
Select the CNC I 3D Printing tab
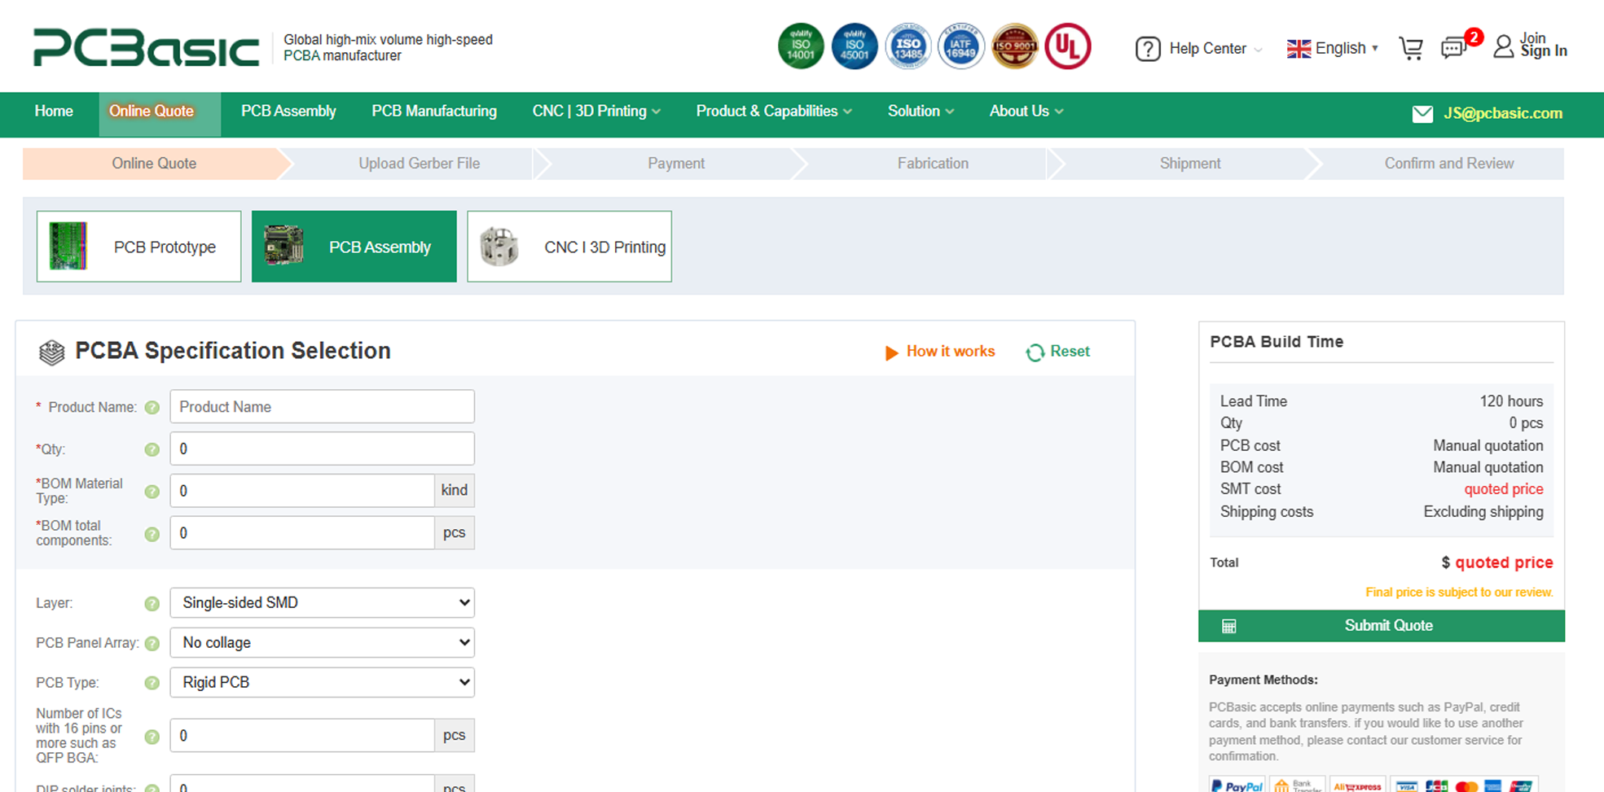[569, 247]
